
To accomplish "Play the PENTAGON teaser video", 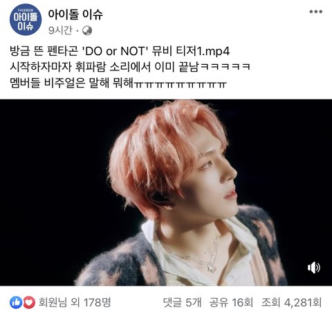I will pos(166,193).
